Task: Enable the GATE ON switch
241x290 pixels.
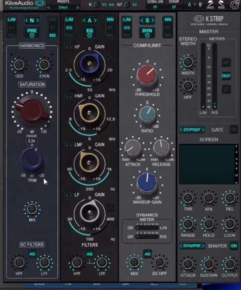Action: click(x=234, y=130)
